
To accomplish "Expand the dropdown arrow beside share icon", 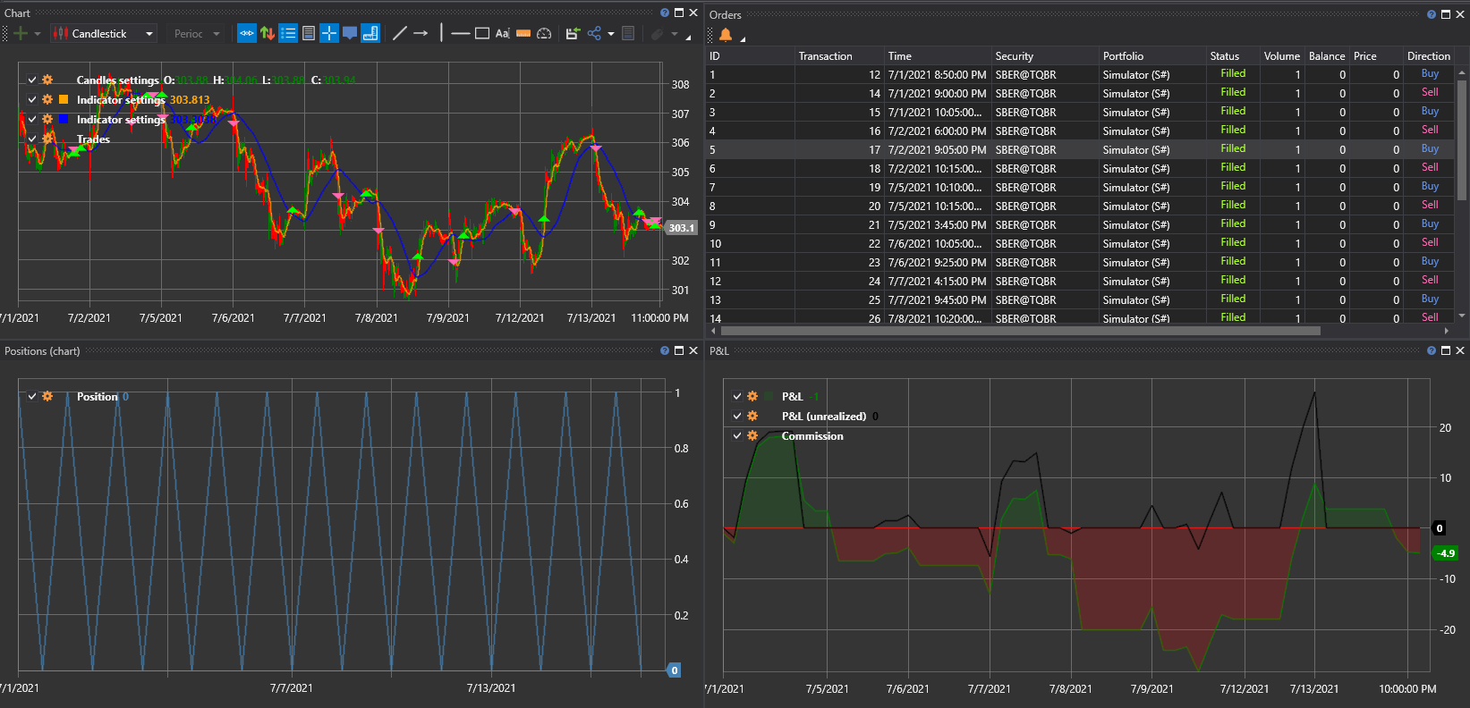I will coord(611,34).
